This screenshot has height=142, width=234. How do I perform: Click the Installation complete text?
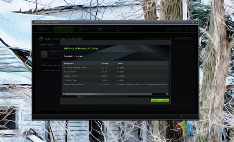74,56
